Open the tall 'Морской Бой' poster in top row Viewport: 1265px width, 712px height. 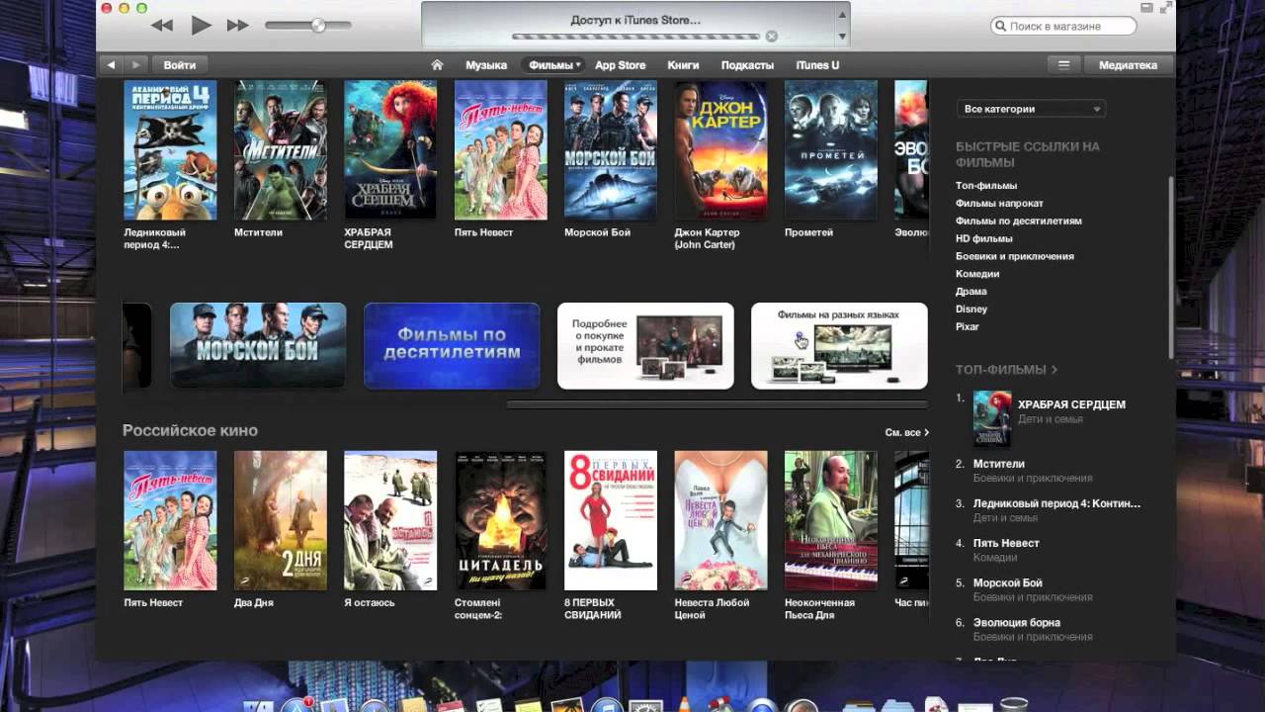coord(611,150)
